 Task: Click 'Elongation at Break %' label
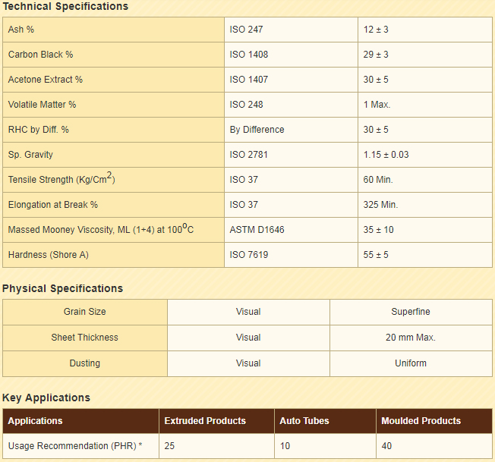click(x=52, y=205)
